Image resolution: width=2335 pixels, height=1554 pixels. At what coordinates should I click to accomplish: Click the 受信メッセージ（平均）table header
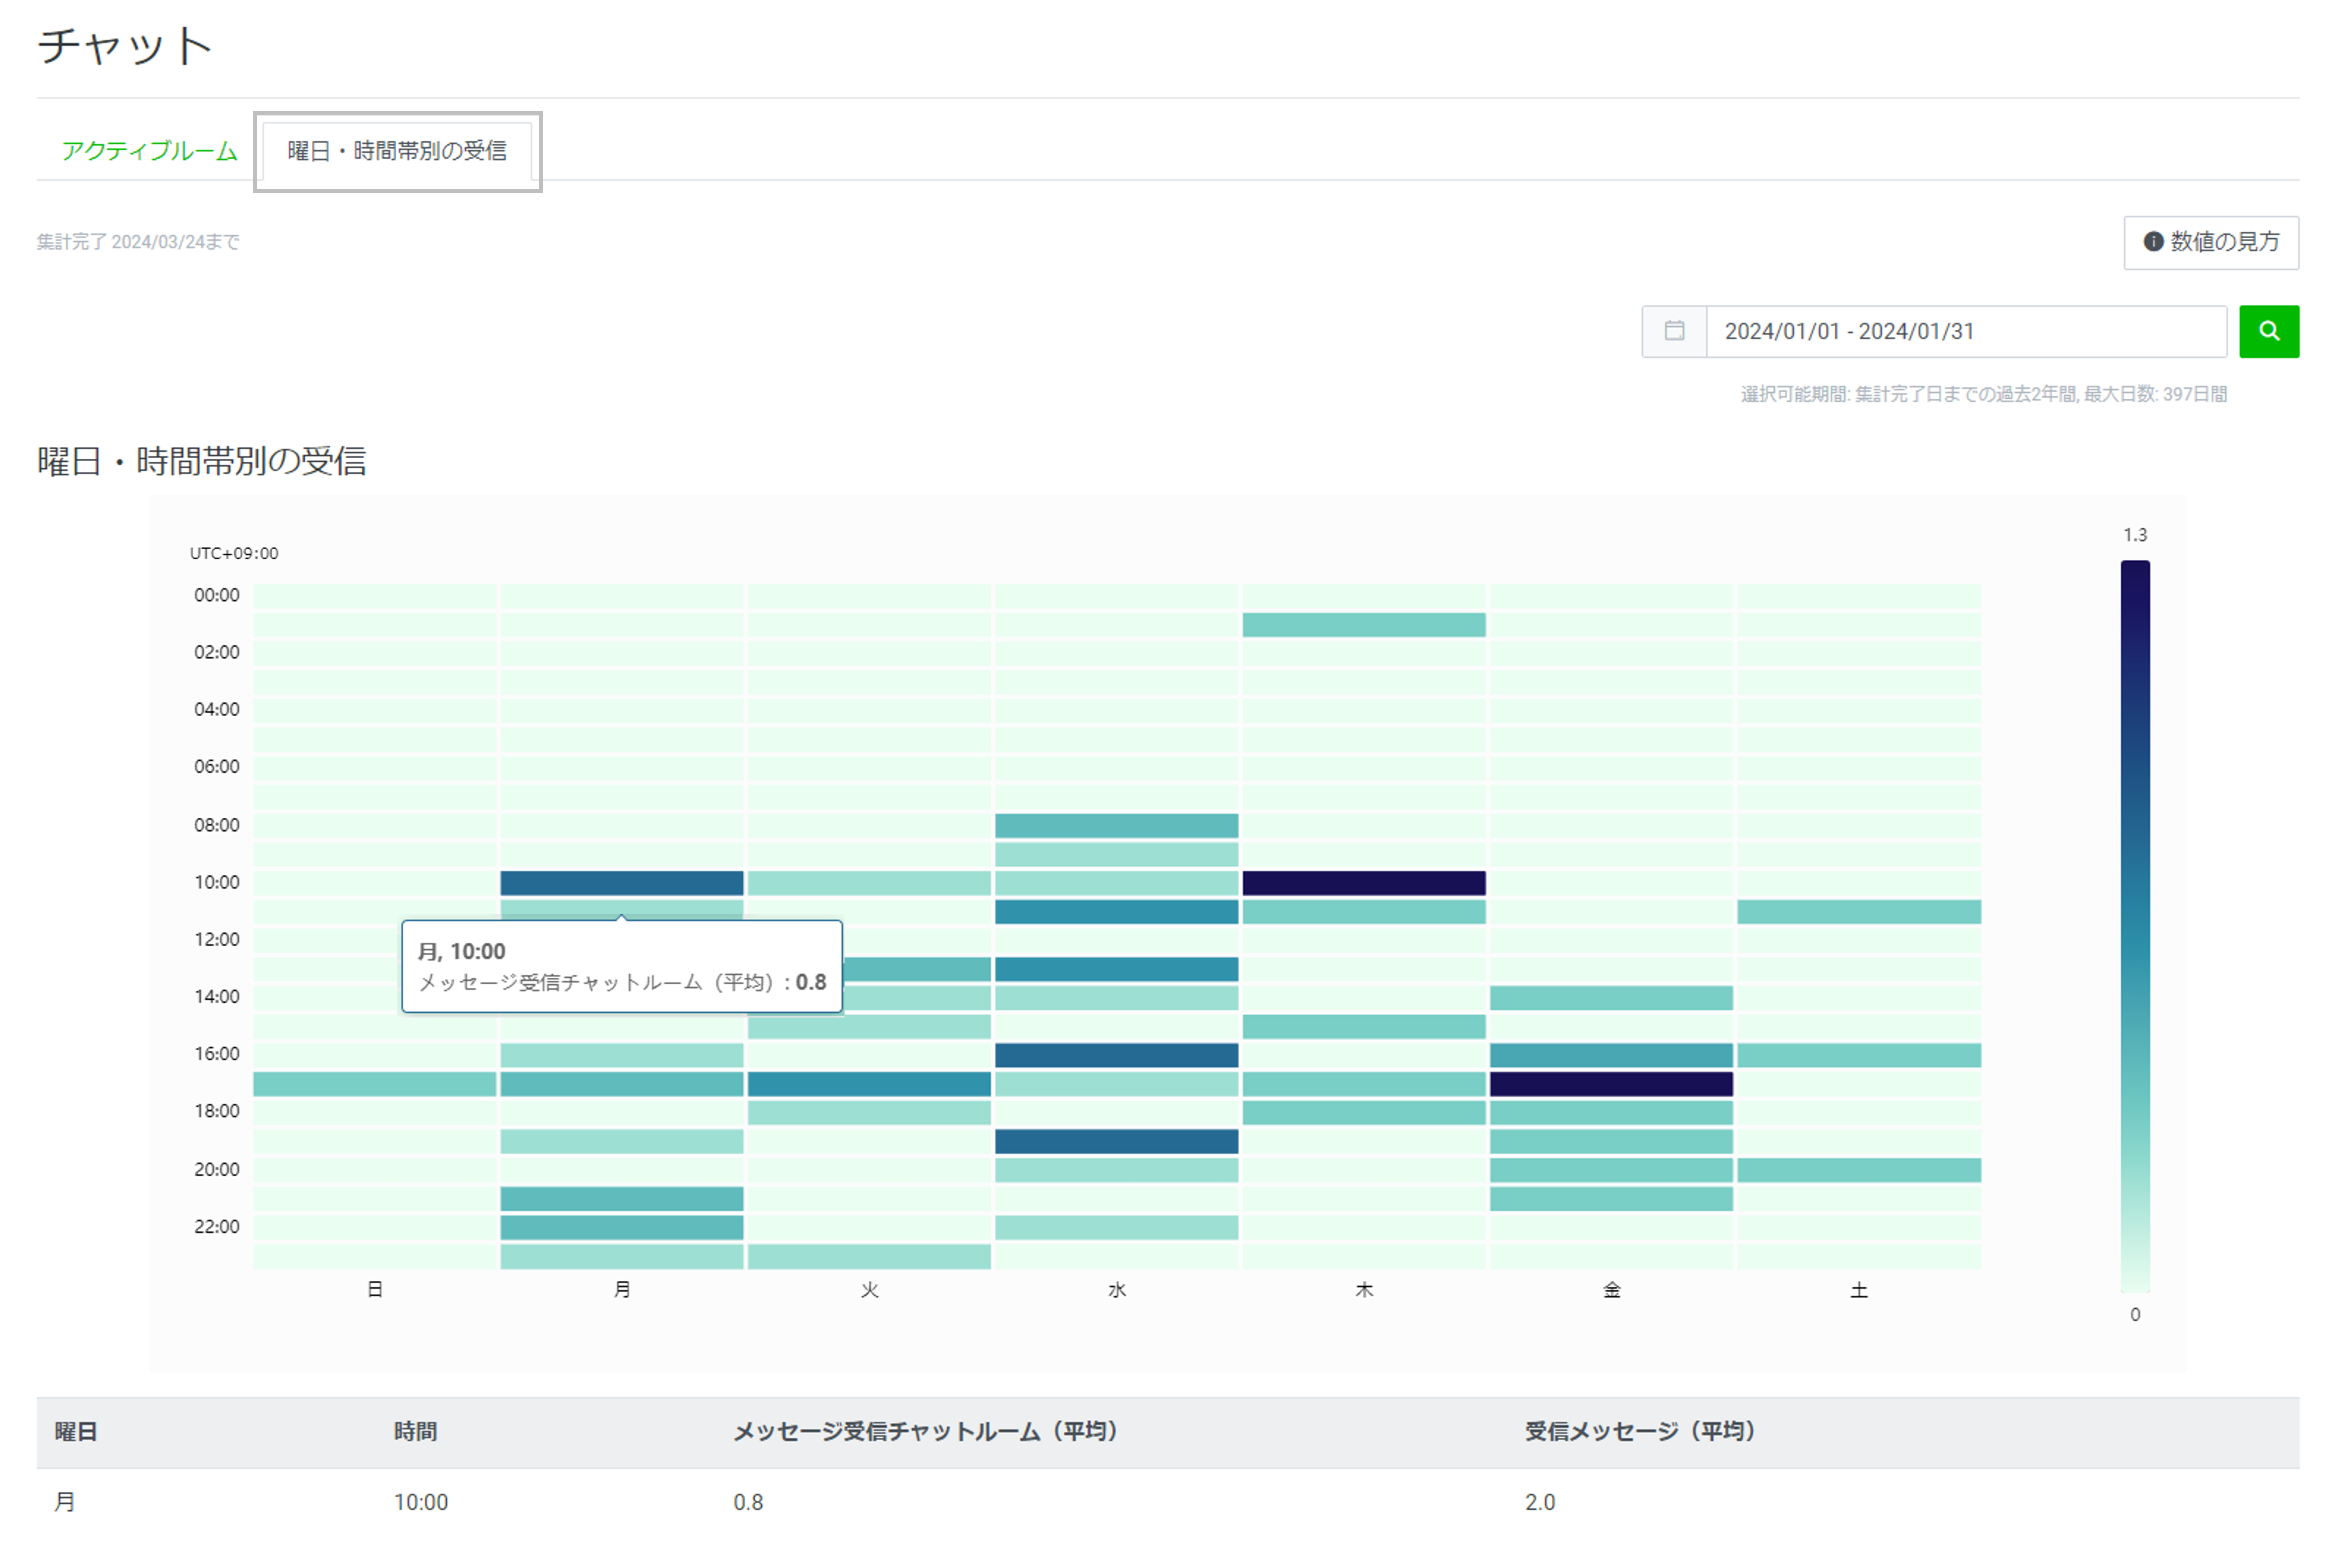[x=1639, y=1431]
